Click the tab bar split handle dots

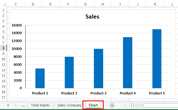click(x=125, y=105)
